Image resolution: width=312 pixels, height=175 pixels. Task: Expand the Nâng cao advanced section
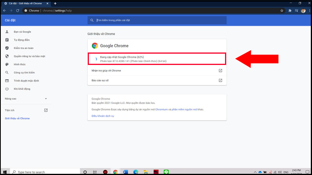[26, 99]
